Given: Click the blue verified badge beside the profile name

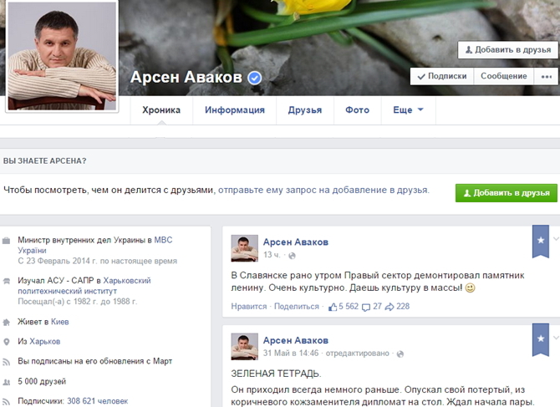Looking at the screenshot, I should click(255, 78).
